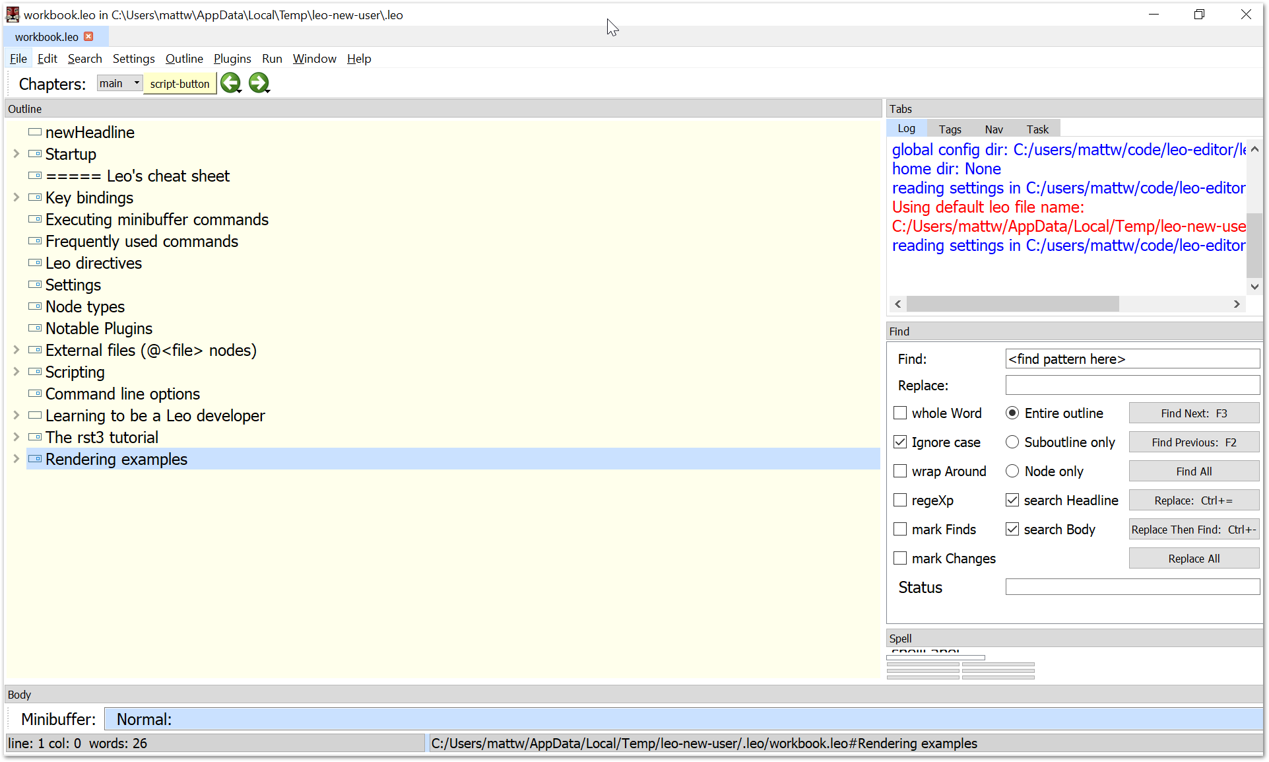The width and height of the screenshot is (1269, 762).
Task: Click the green forward chapter arrow
Action: click(259, 83)
